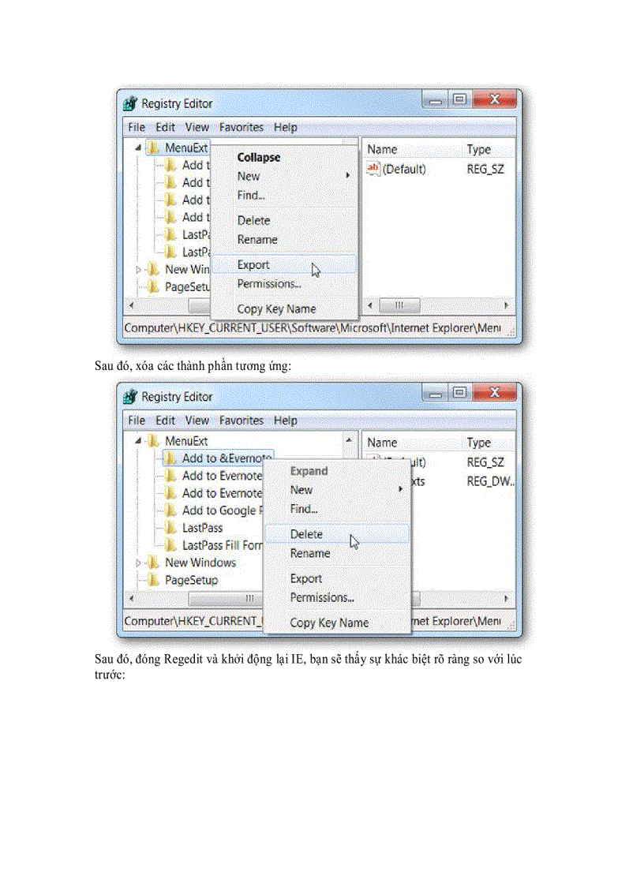
Task: Select Delete from the context menu
Action: coord(305,534)
